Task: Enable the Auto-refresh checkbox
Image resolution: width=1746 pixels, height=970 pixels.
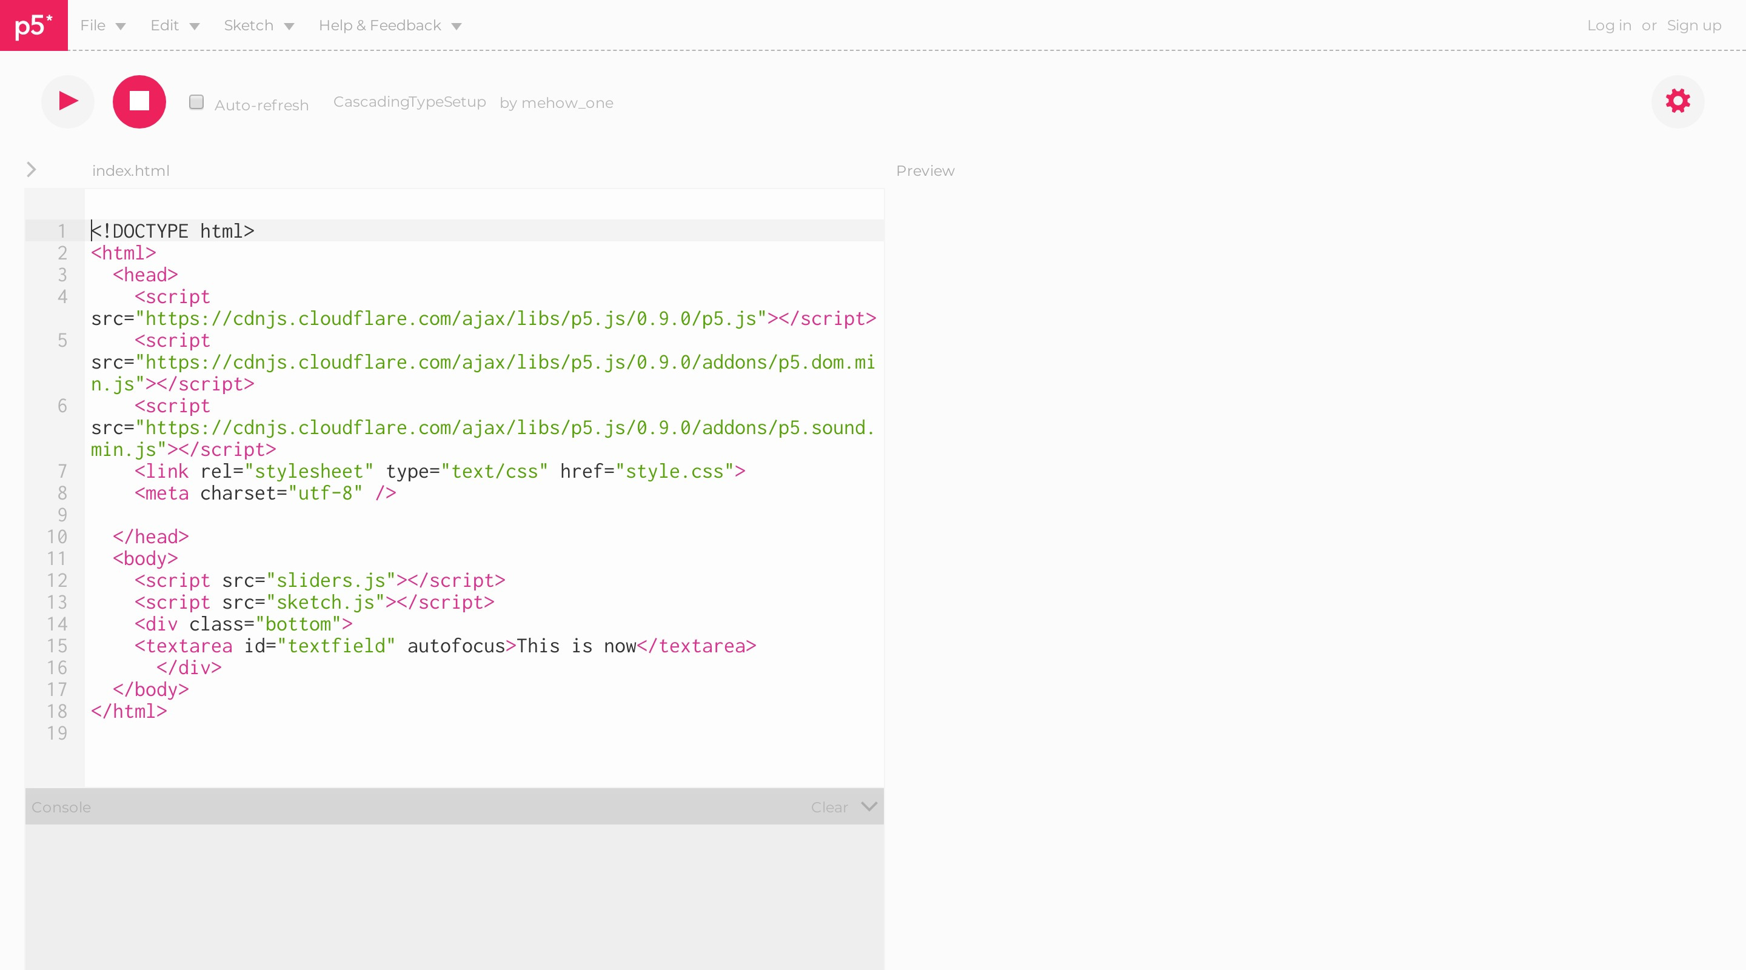Action: click(196, 102)
